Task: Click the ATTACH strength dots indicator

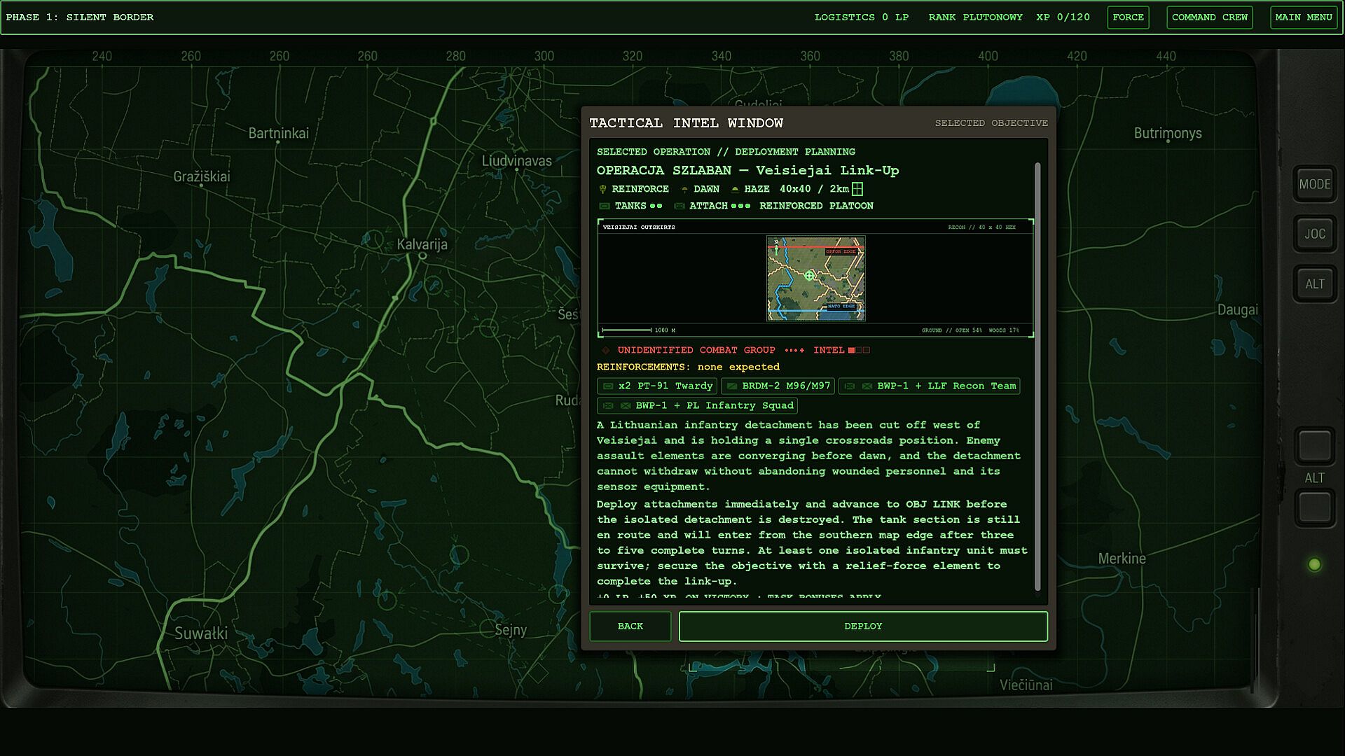Action: coord(740,206)
